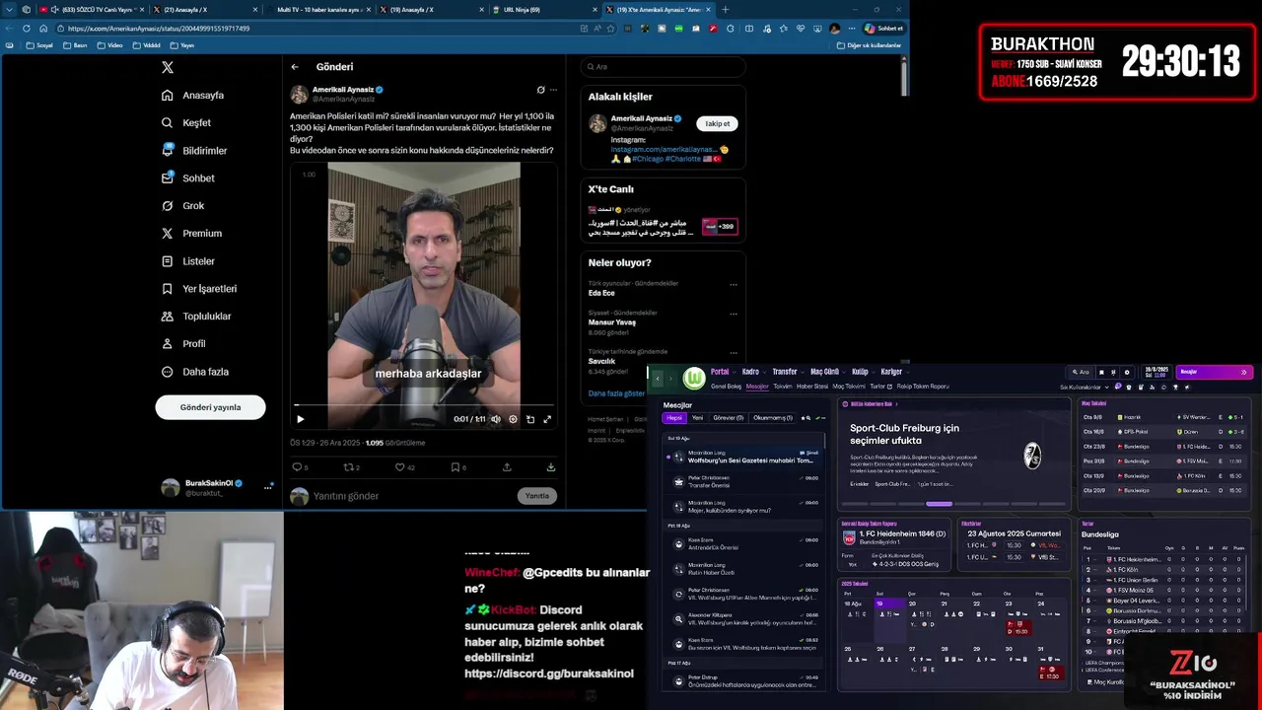Click the Grok icon on post
The image size is (1262, 710).
coord(540,90)
